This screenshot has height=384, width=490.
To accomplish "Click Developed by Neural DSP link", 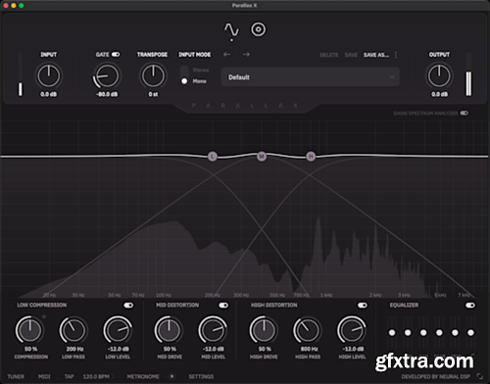I will pyautogui.click(x=436, y=376).
